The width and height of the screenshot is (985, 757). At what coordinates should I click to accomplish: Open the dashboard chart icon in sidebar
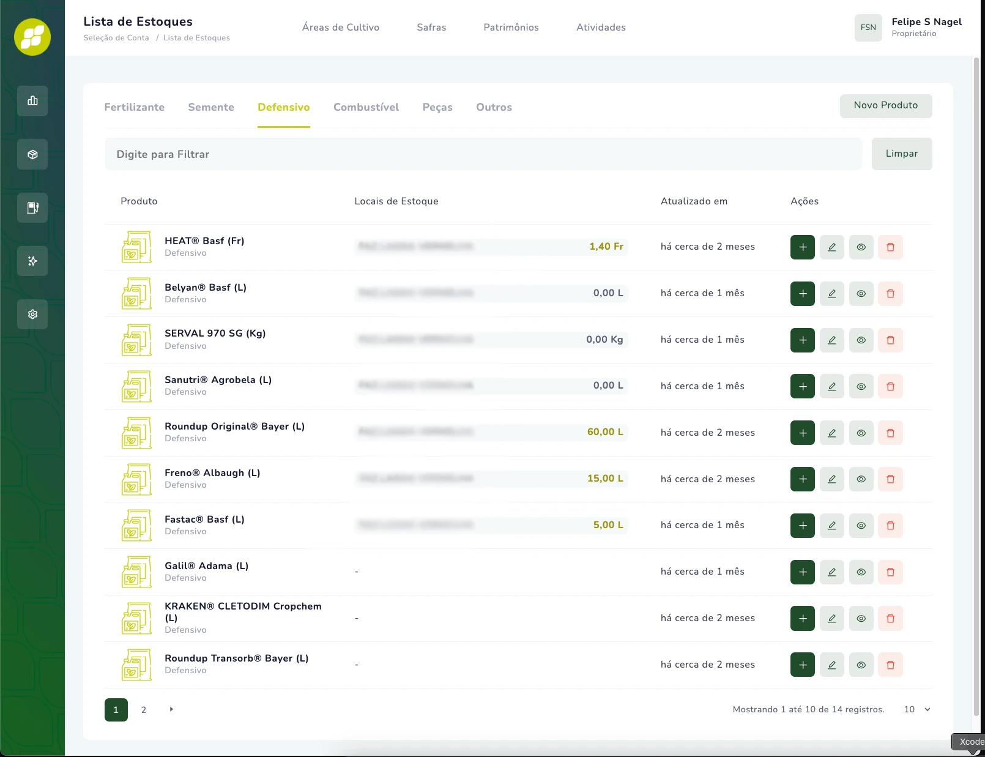click(32, 101)
